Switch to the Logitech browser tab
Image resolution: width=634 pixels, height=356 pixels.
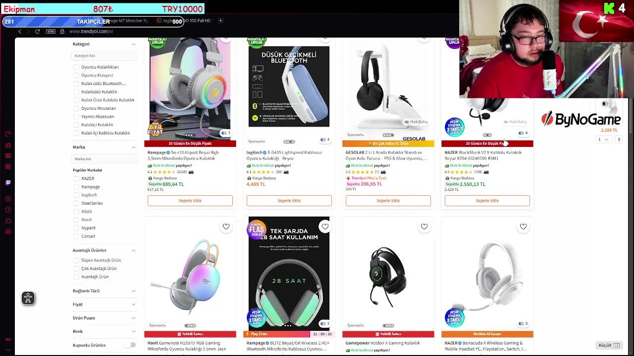[166, 21]
